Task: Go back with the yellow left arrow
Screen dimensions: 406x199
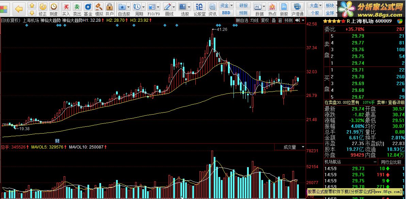Action: point(19,9)
